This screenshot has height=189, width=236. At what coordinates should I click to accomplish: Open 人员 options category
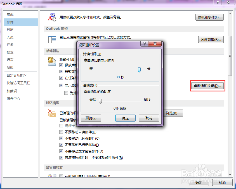point(21,37)
